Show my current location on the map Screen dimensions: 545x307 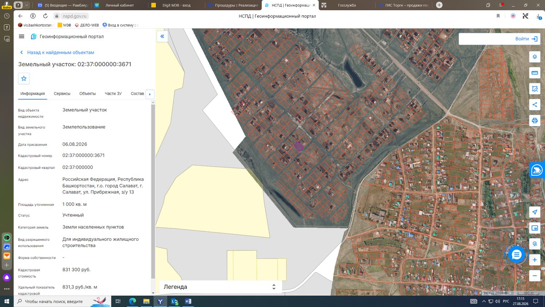point(534,212)
